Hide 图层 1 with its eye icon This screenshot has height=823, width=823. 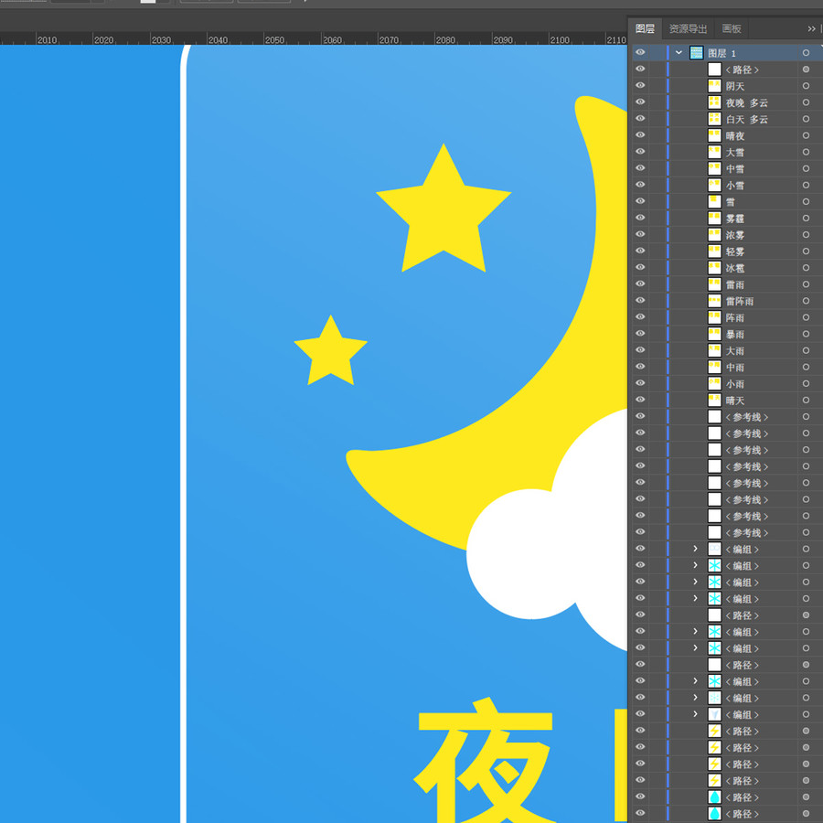coord(640,52)
